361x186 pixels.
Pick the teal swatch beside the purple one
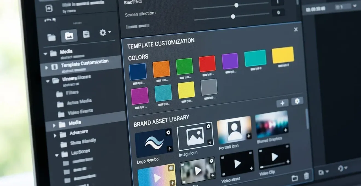255,58
